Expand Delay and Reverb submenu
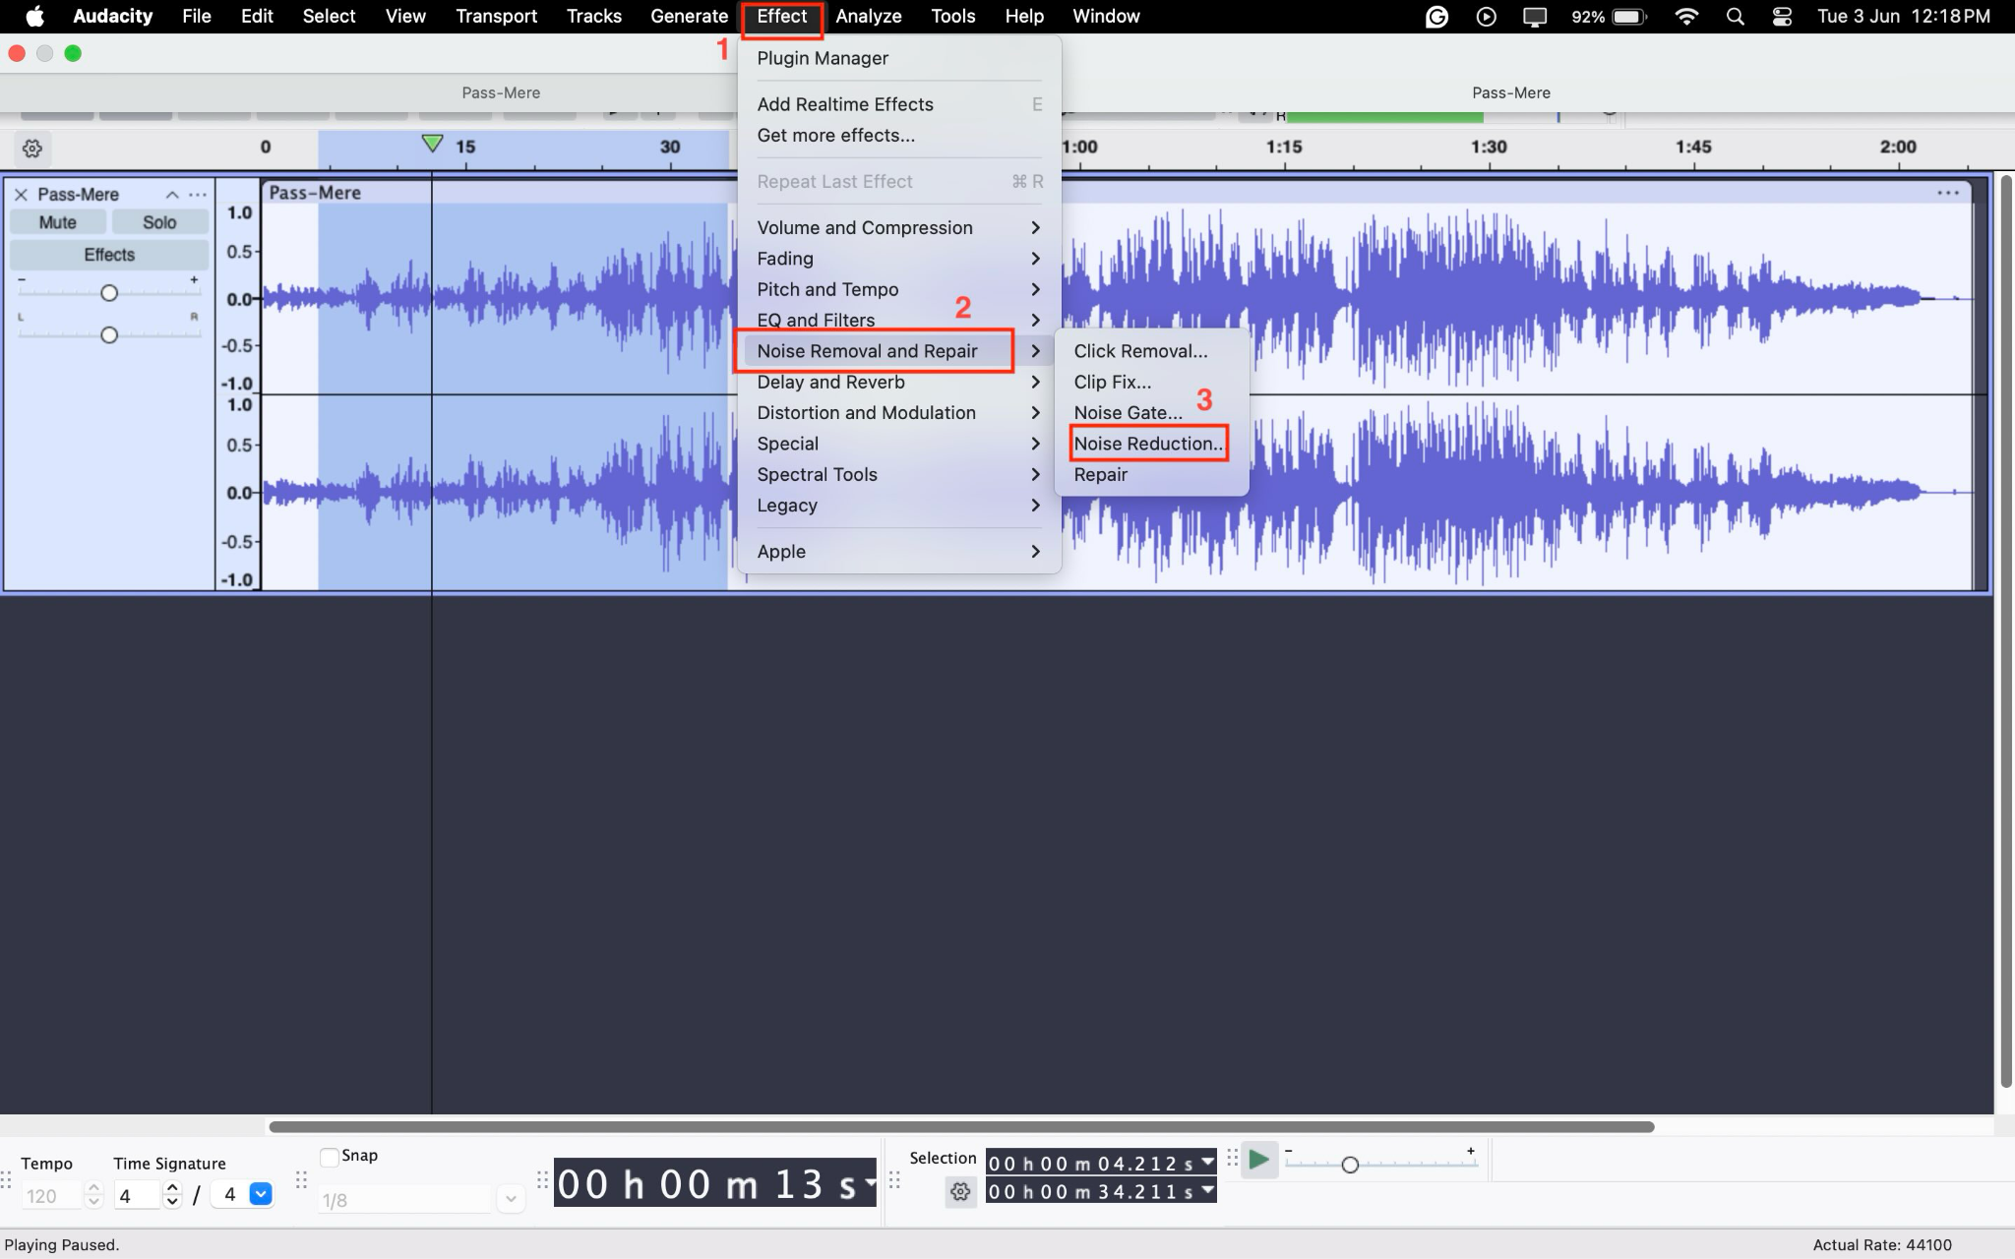 point(898,382)
